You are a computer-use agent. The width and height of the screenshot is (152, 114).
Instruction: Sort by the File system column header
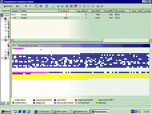pyautogui.click(x=122, y=11)
